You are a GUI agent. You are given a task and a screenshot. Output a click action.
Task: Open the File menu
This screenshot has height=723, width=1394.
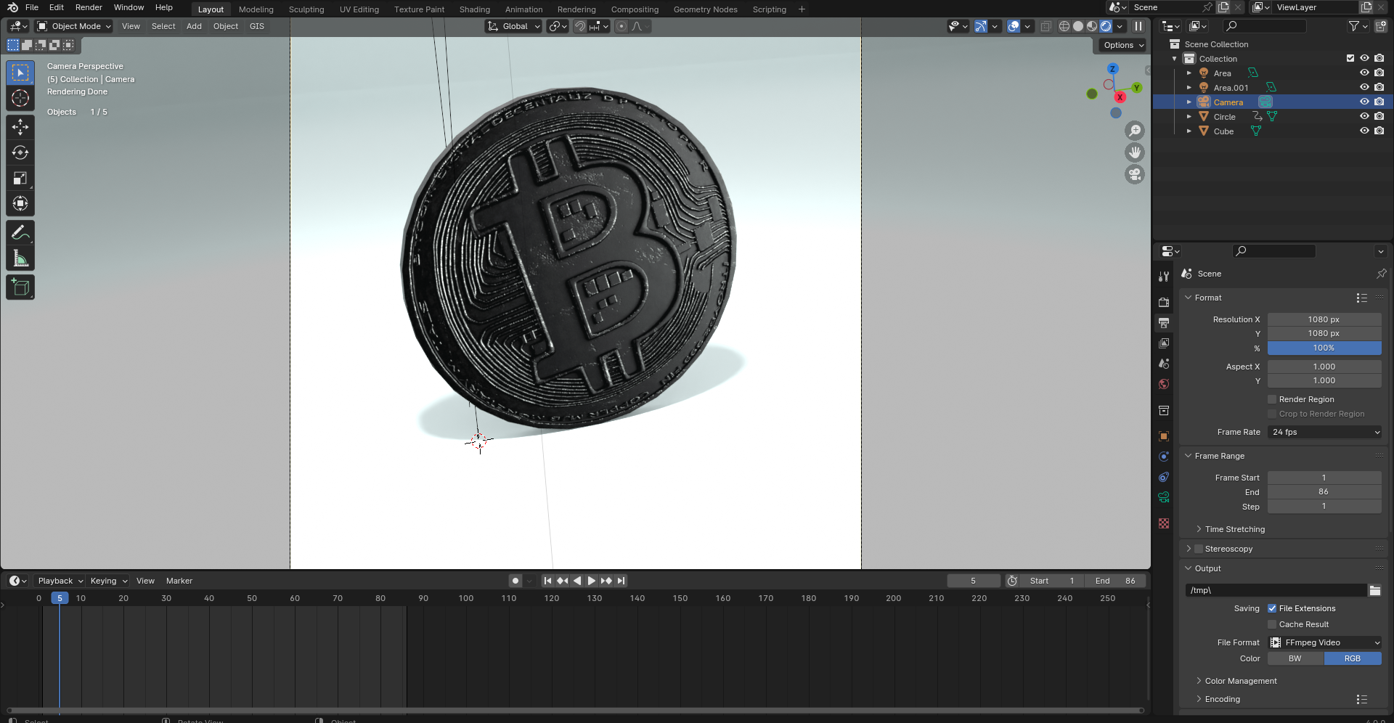[32, 7]
